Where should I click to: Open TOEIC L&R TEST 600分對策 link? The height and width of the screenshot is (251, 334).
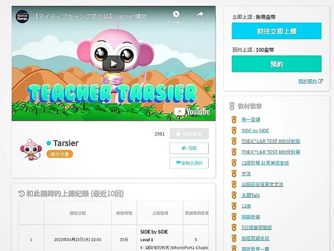tap(271, 141)
